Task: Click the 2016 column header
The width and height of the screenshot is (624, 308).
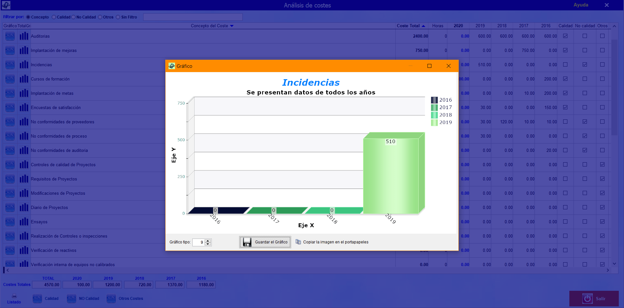Action: (546, 26)
